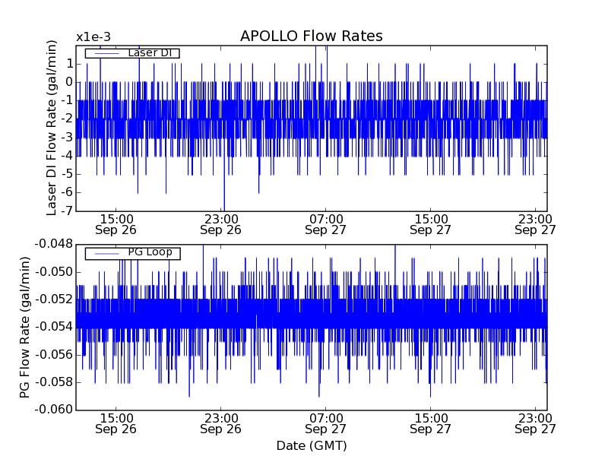This screenshot has width=608, height=456.
Task: Click the 'PG Flow Rate (gal/min)' axis label
Action: click(x=24, y=328)
